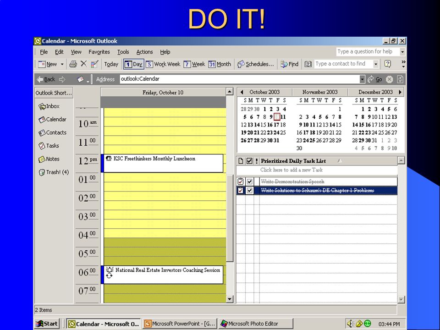Viewport: 440px width, 330px height.
Task: Open Contacts shortcut
Action: click(52, 133)
